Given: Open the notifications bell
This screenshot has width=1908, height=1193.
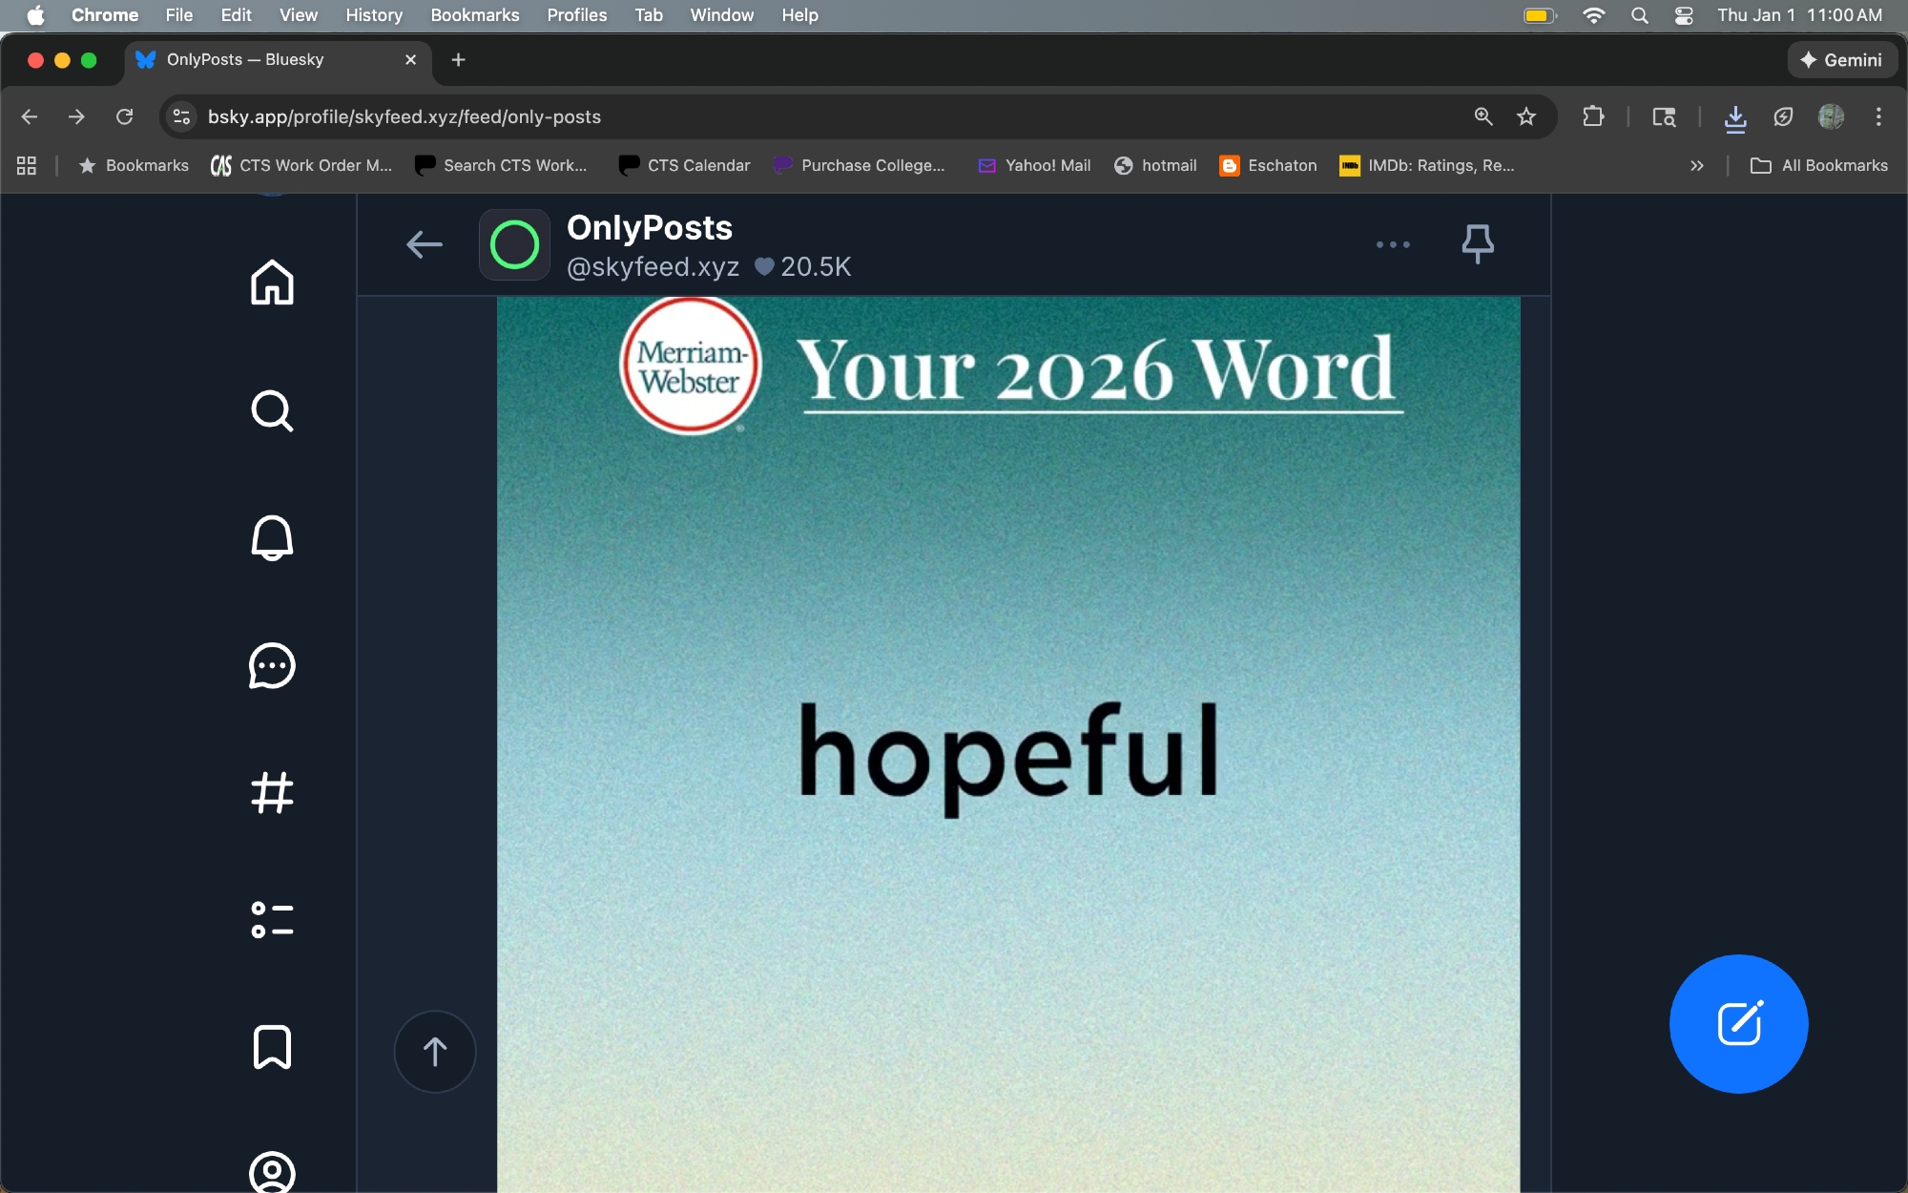Looking at the screenshot, I should point(272,537).
